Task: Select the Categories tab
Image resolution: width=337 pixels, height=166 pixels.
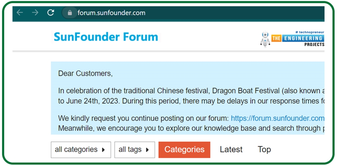Action: (x=184, y=150)
